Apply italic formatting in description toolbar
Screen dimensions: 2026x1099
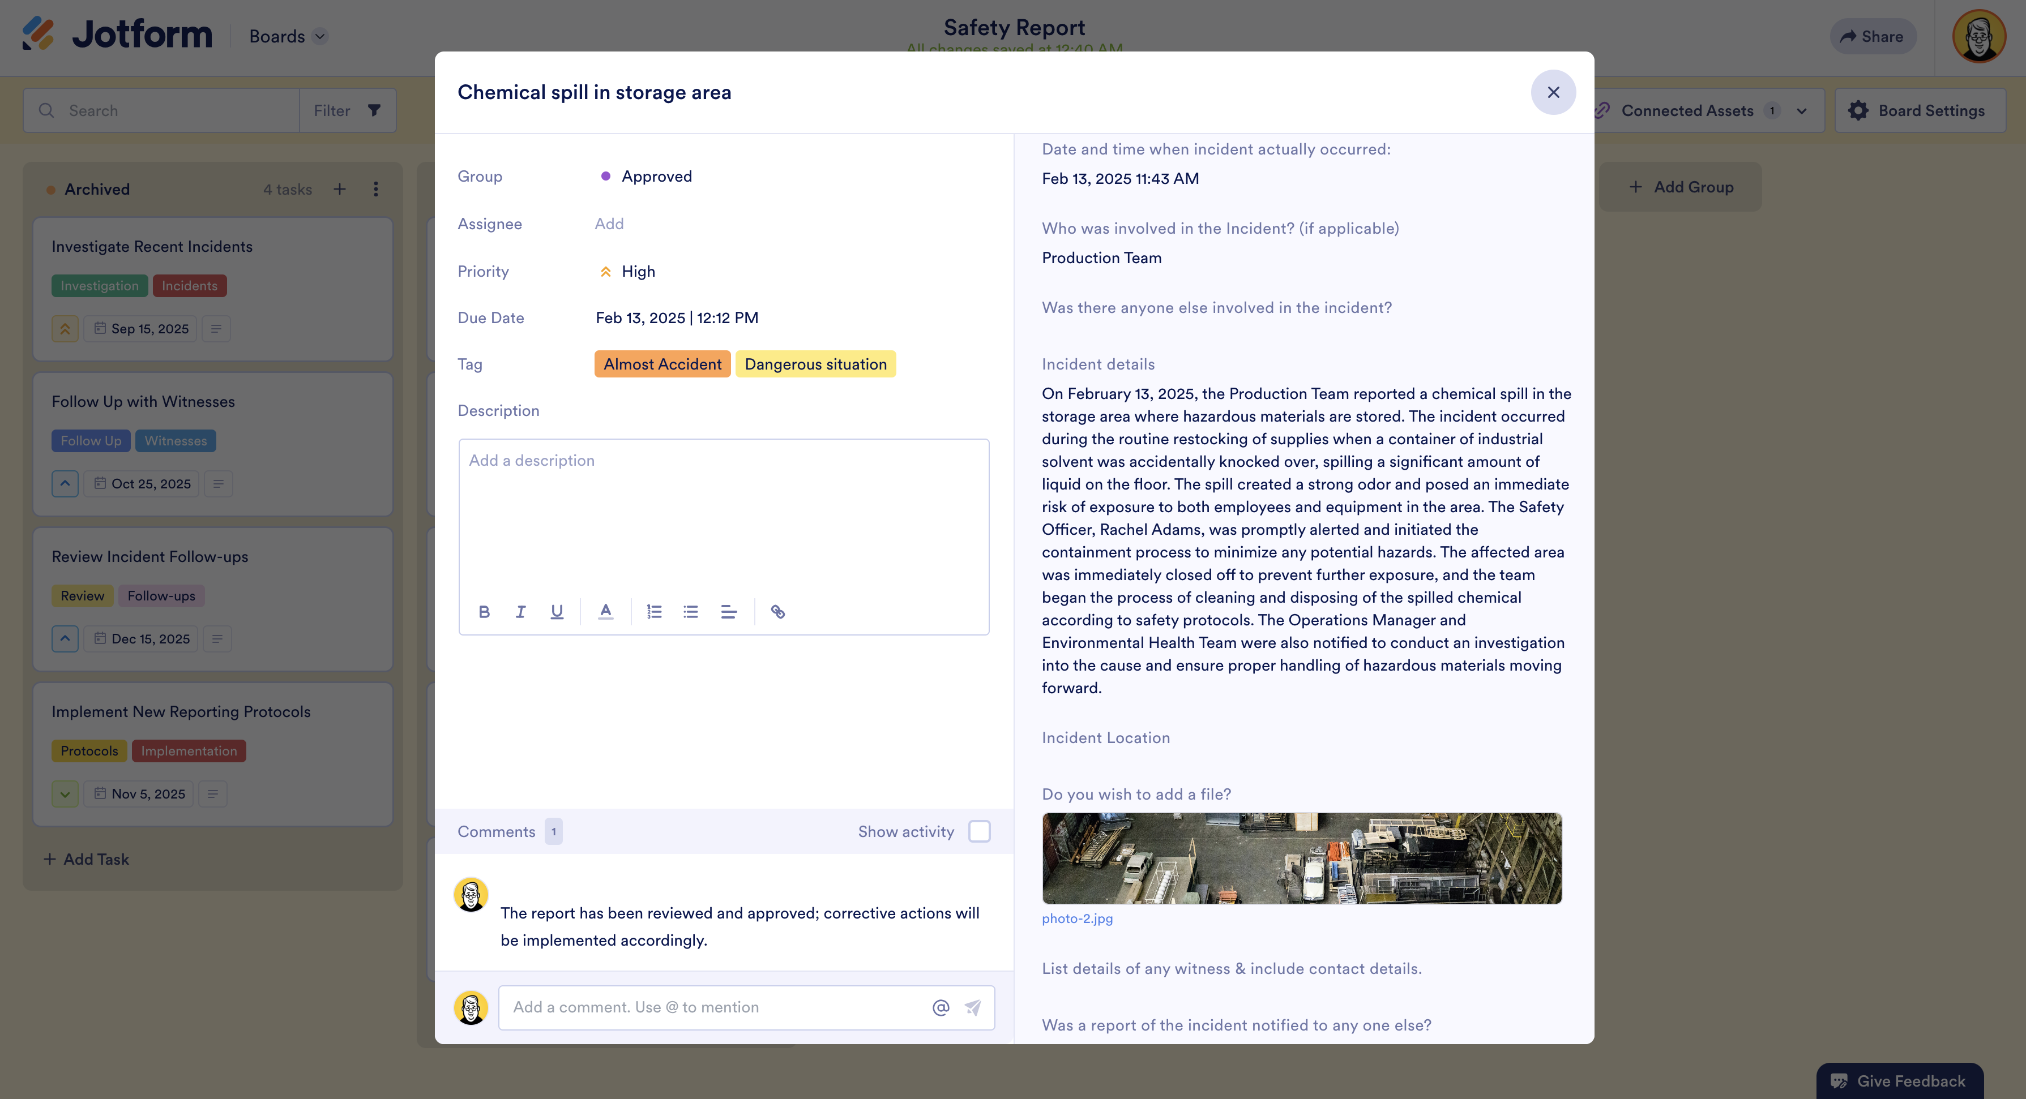(520, 612)
